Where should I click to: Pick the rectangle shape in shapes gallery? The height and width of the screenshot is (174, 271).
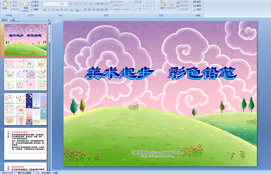coord(150,2)
